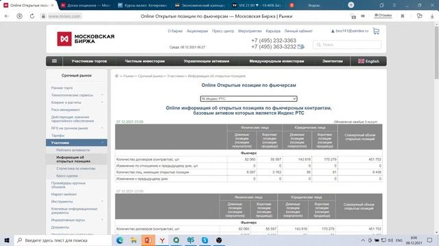
Task: Click the padlock site security icon
Action: click(x=43, y=16)
